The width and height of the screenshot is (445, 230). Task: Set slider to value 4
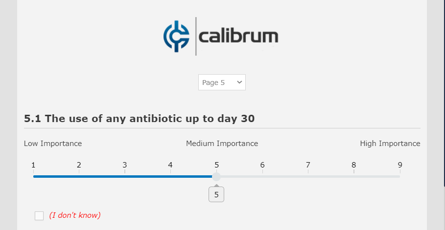tap(171, 176)
